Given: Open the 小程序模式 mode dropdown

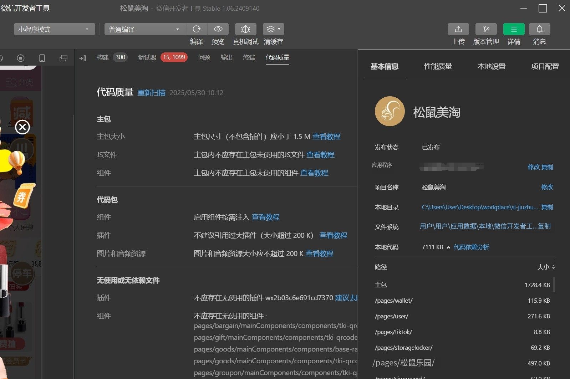Looking at the screenshot, I should [x=54, y=29].
